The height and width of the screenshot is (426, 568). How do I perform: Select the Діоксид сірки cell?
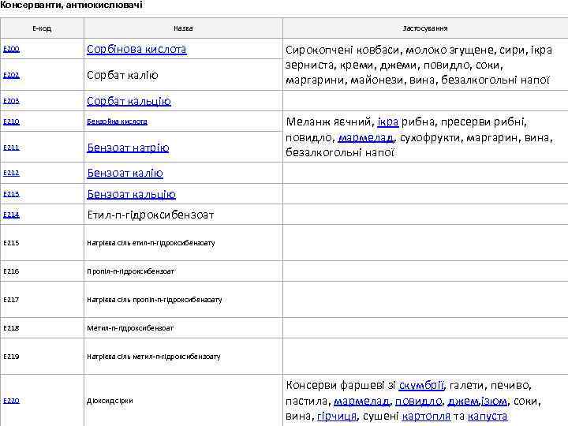point(183,400)
